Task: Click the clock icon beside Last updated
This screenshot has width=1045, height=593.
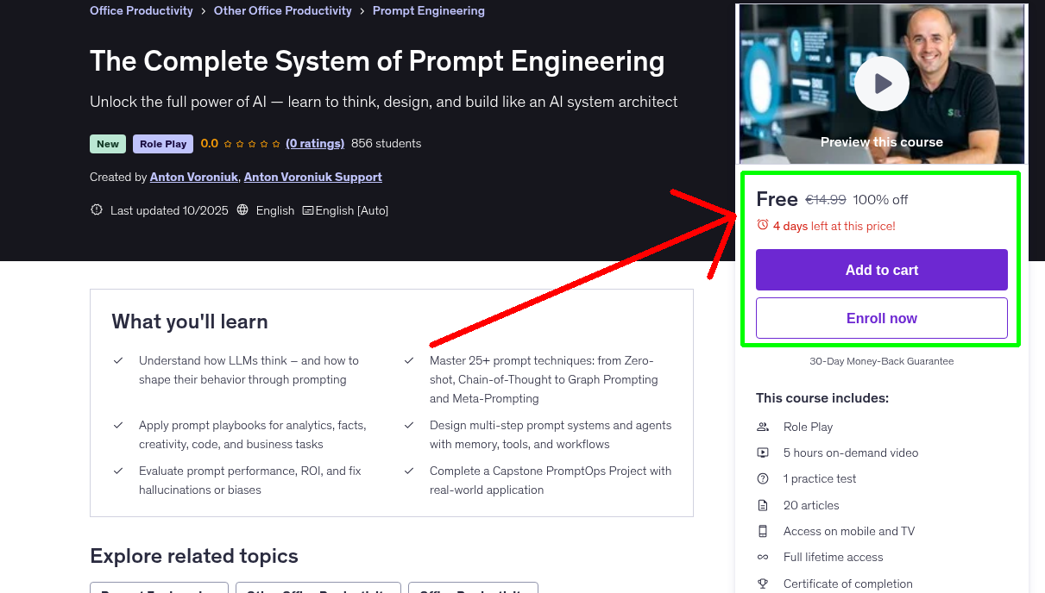Action: coord(96,210)
